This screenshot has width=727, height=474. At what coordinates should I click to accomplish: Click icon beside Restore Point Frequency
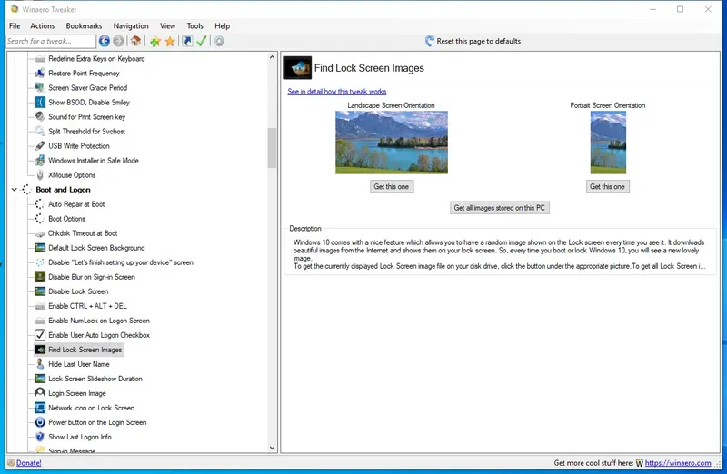[x=40, y=74]
